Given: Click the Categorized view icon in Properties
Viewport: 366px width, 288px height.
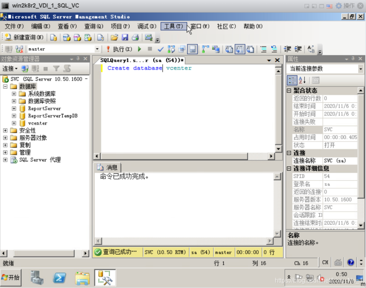Looking at the screenshot, I should coord(292,81).
